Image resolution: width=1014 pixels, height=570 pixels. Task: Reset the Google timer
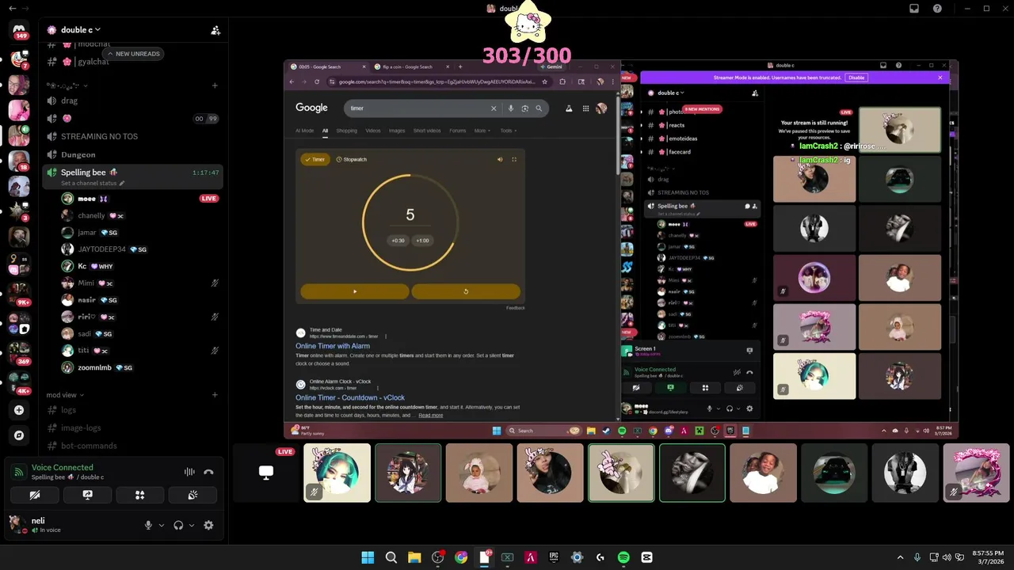(x=466, y=291)
